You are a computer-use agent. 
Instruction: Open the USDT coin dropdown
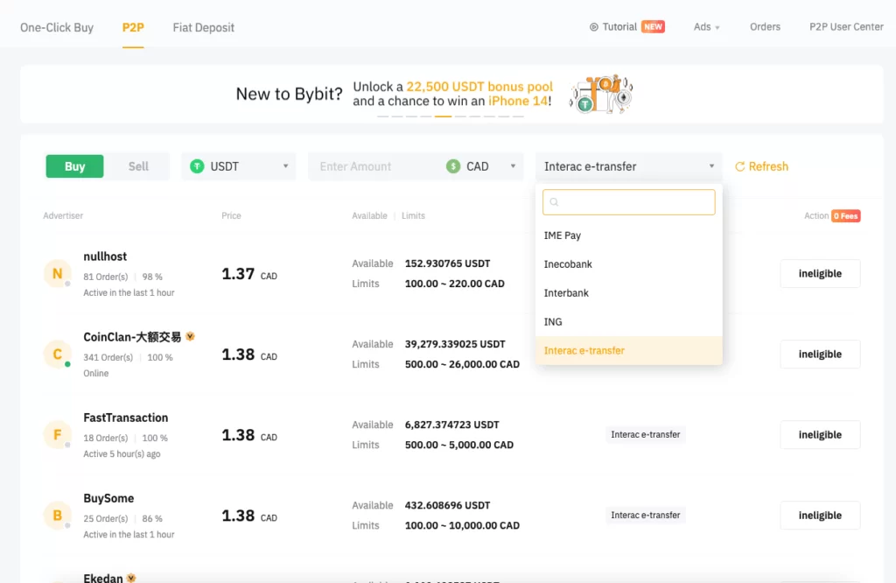tap(239, 166)
